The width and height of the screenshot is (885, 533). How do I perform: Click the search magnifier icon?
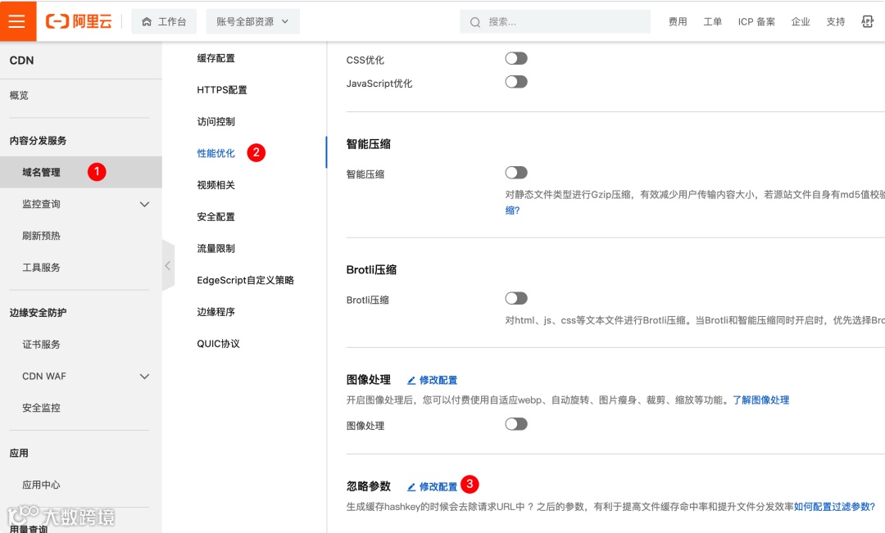475,22
